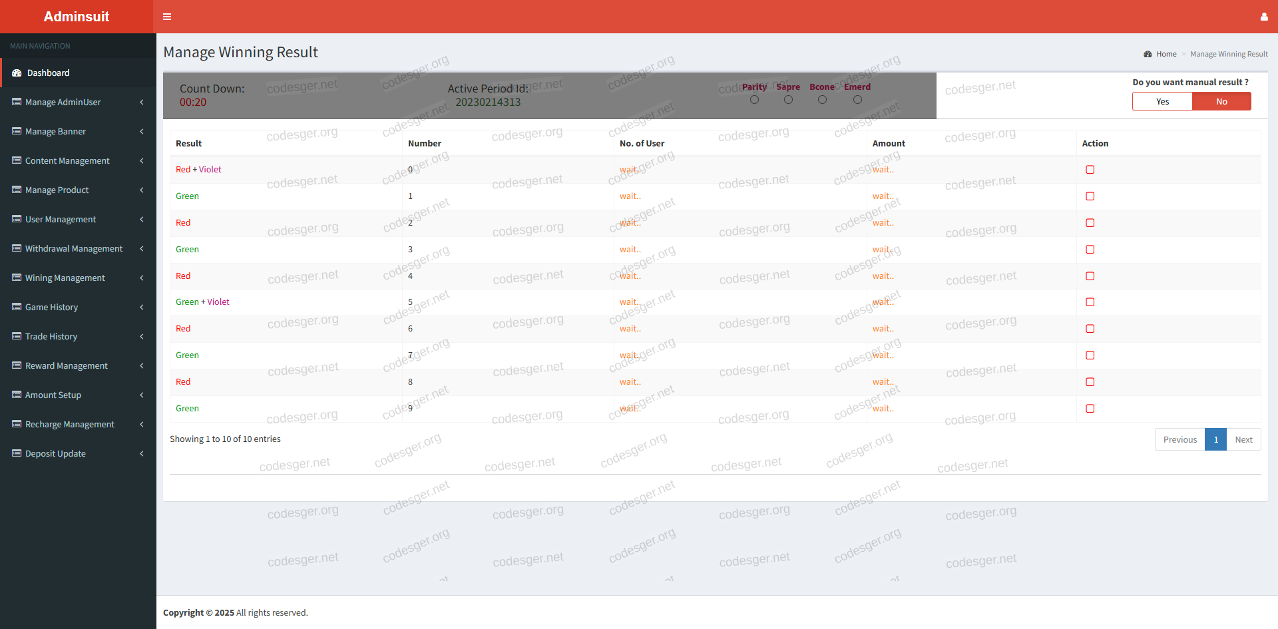The width and height of the screenshot is (1278, 629).
Task: Select the Parity radio button
Action: click(754, 100)
